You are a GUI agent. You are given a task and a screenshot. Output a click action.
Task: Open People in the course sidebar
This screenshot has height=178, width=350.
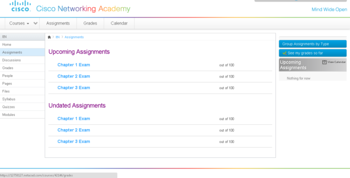pyautogui.click(x=7, y=76)
